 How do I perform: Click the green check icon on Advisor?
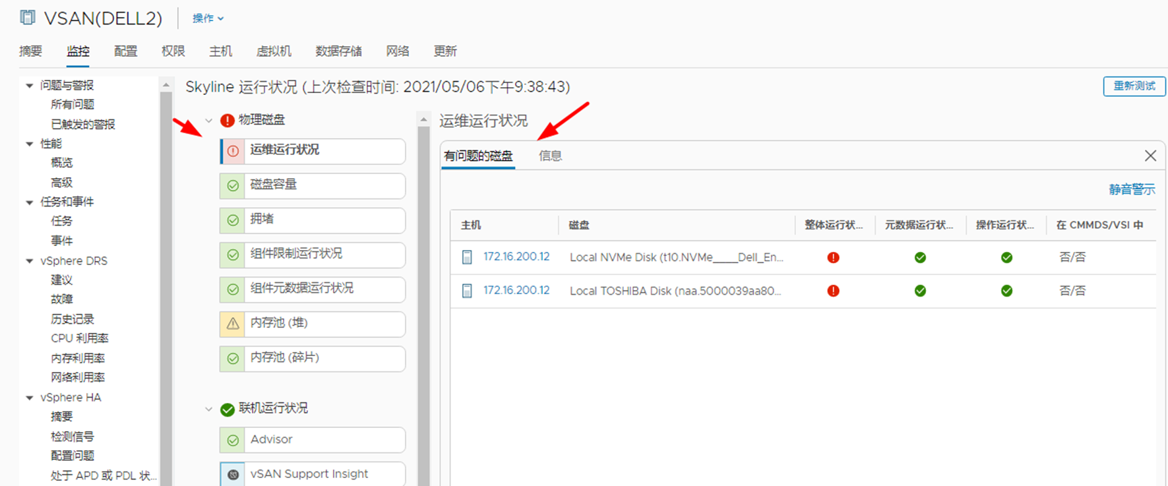click(233, 440)
